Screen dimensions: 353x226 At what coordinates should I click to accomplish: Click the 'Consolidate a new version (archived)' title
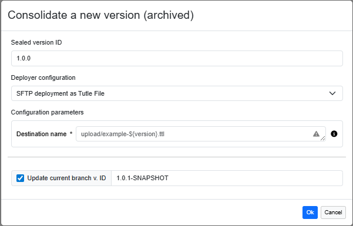tap(100, 15)
